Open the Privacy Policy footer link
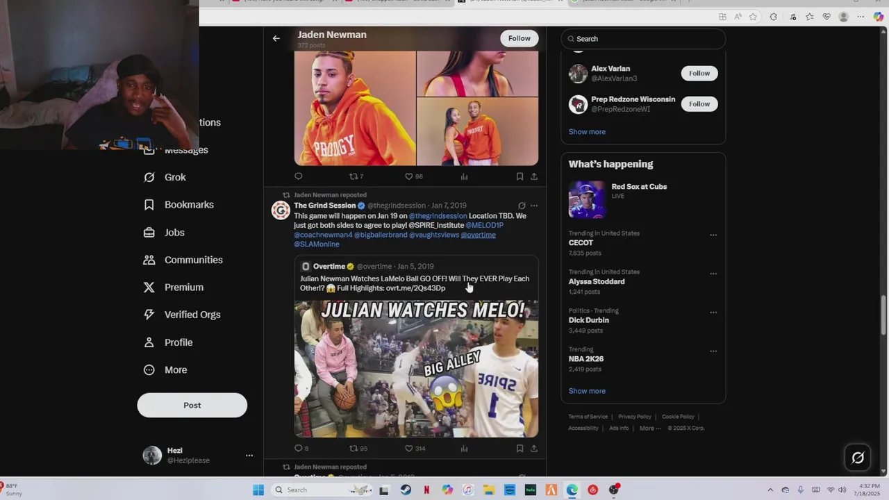 click(635, 417)
